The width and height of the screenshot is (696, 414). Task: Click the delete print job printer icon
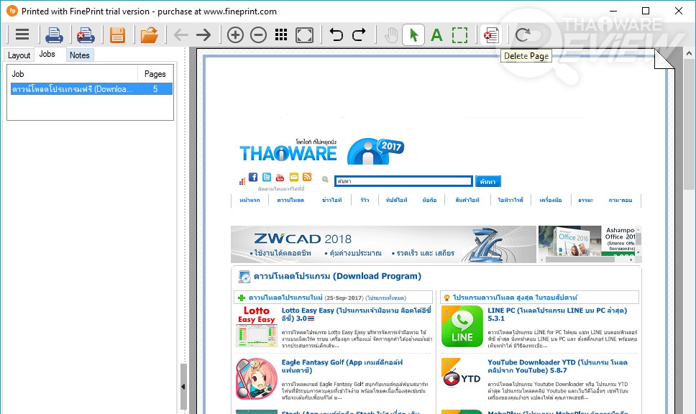(86, 34)
